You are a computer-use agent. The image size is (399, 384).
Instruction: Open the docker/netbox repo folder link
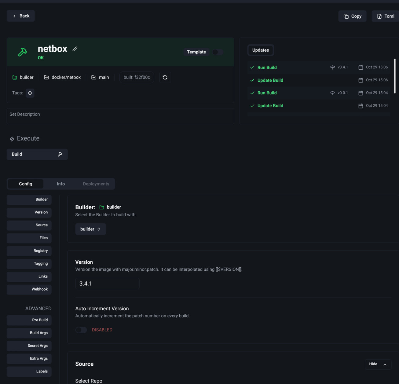pyautogui.click(x=62, y=77)
